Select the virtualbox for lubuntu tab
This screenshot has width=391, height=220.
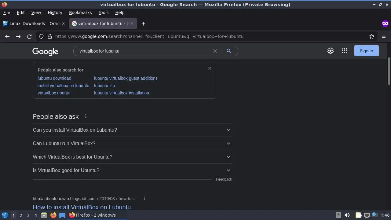[x=103, y=24]
